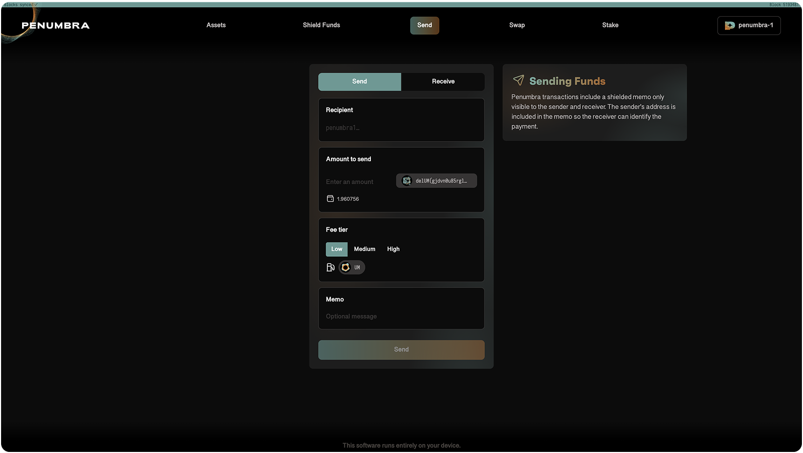Viewport: 803px width, 453px height.
Task: Select the High fee tier
Action: 393,249
